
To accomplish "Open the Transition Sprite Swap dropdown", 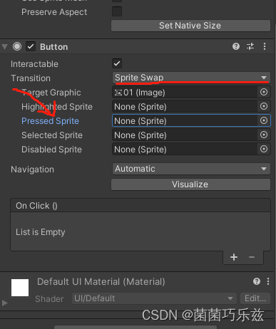I will [191, 78].
